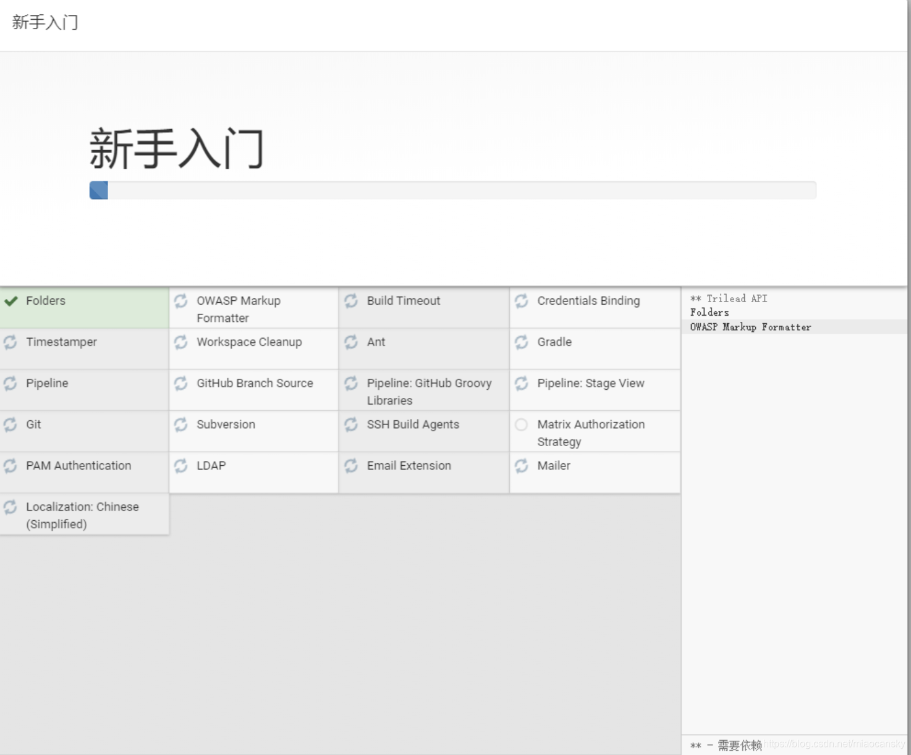This screenshot has height=755, width=911.
Task: Select the SSH Build Agents plugin label
Action: pos(413,424)
